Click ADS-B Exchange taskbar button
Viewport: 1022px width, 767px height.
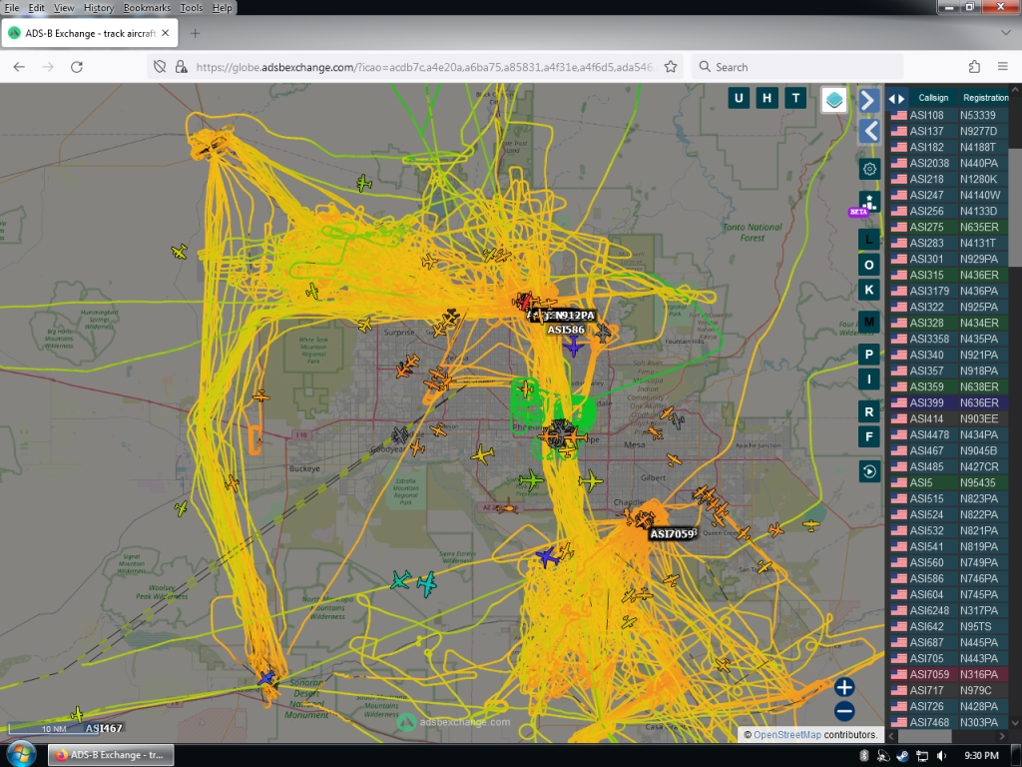click(x=111, y=755)
